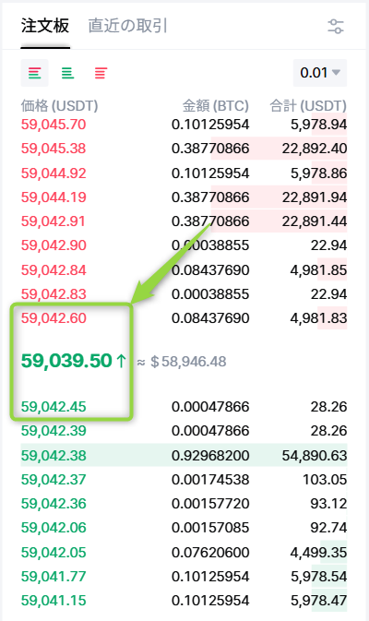Show sell orders only view
The width and height of the screenshot is (369, 621).
(101, 73)
